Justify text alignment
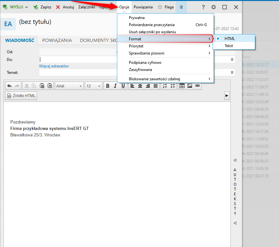 tap(156, 86)
